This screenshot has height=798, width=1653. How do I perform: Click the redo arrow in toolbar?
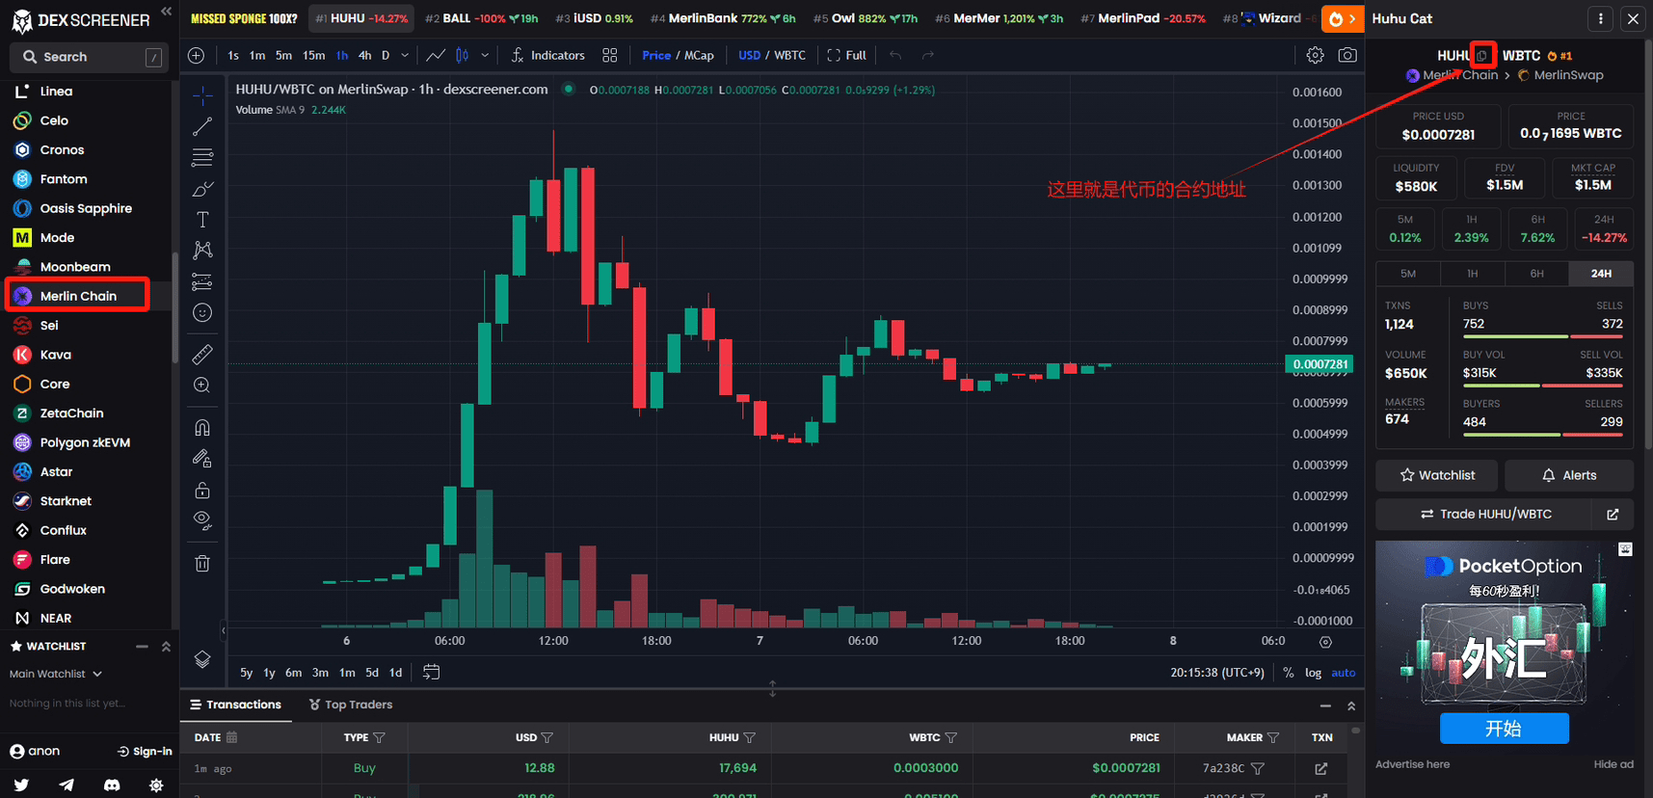(927, 55)
